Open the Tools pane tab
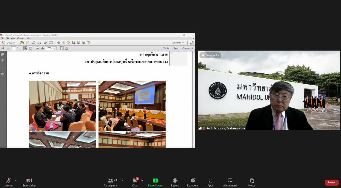 click(x=166, y=48)
